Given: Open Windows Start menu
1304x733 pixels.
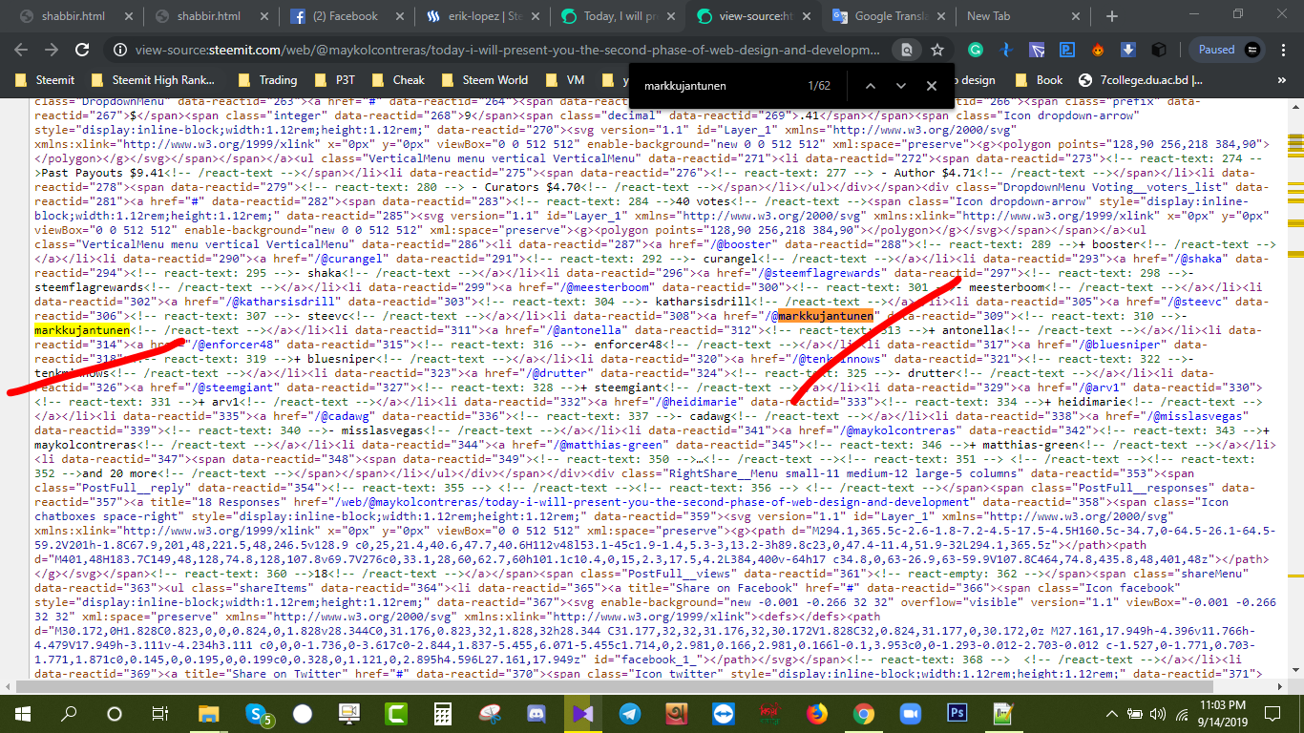Looking at the screenshot, I should point(22,714).
